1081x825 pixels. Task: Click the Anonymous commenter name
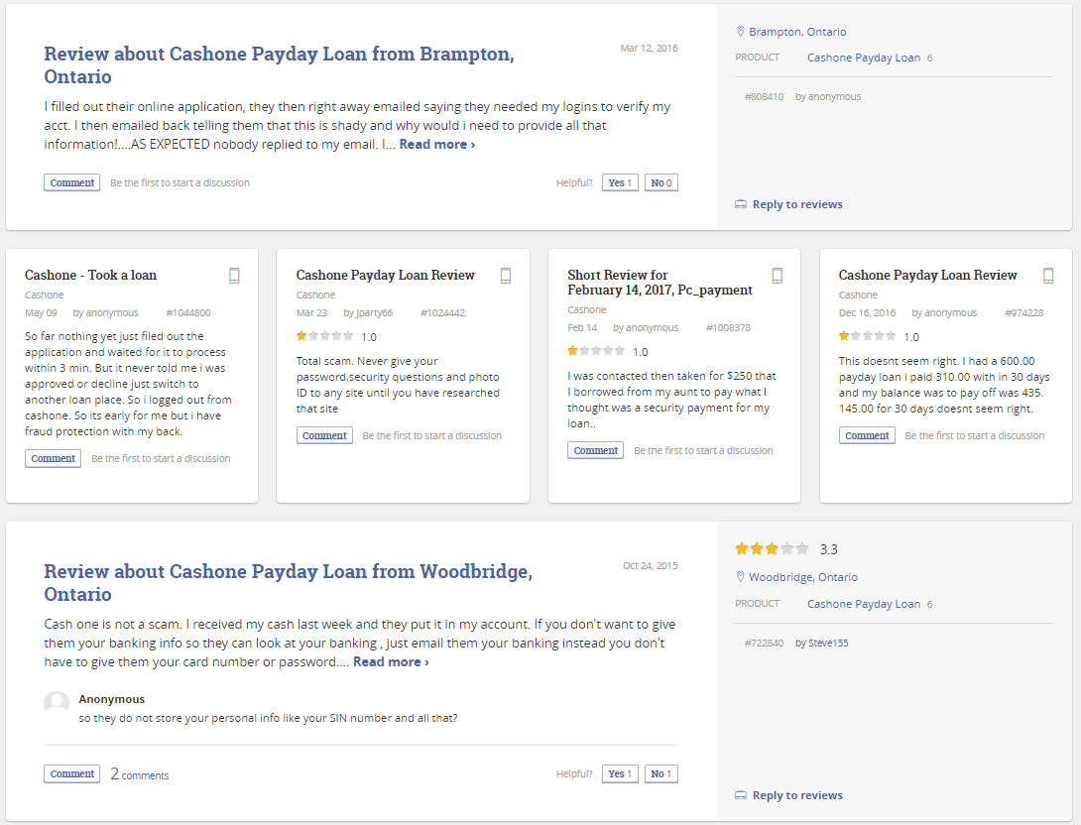tap(112, 699)
